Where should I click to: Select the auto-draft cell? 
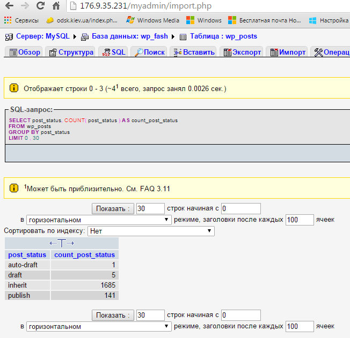click(x=27, y=265)
